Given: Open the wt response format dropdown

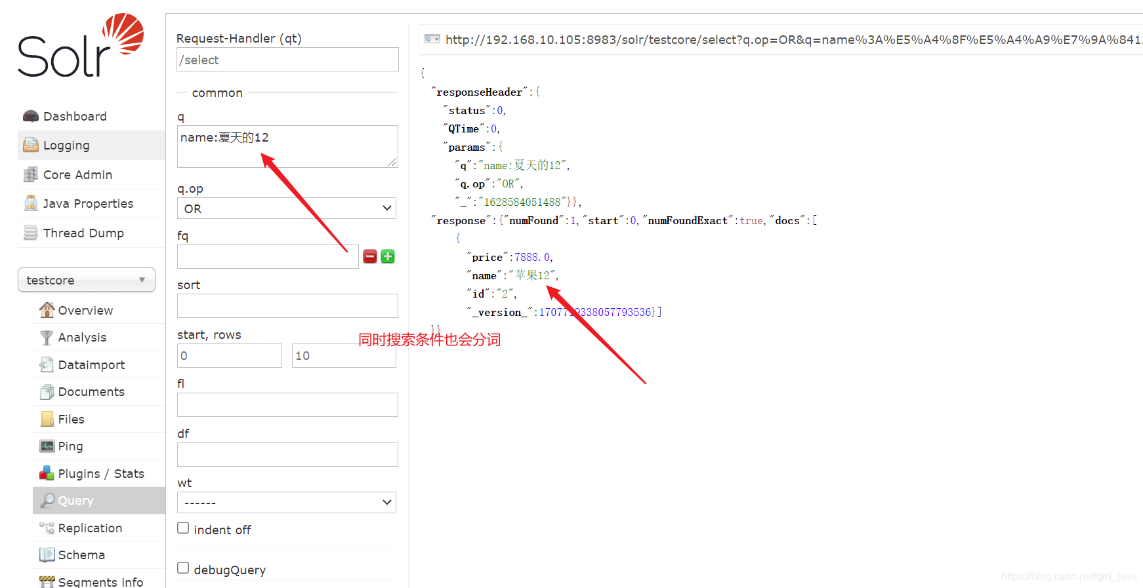Looking at the screenshot, I should pos(287,503).
